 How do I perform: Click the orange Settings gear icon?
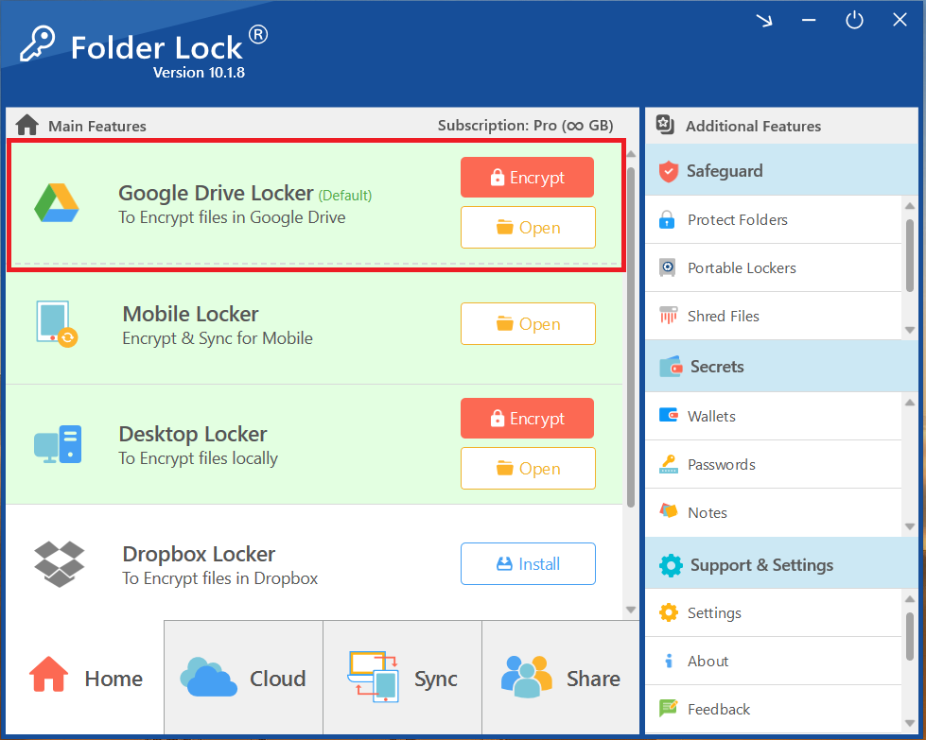pos(669,612)
